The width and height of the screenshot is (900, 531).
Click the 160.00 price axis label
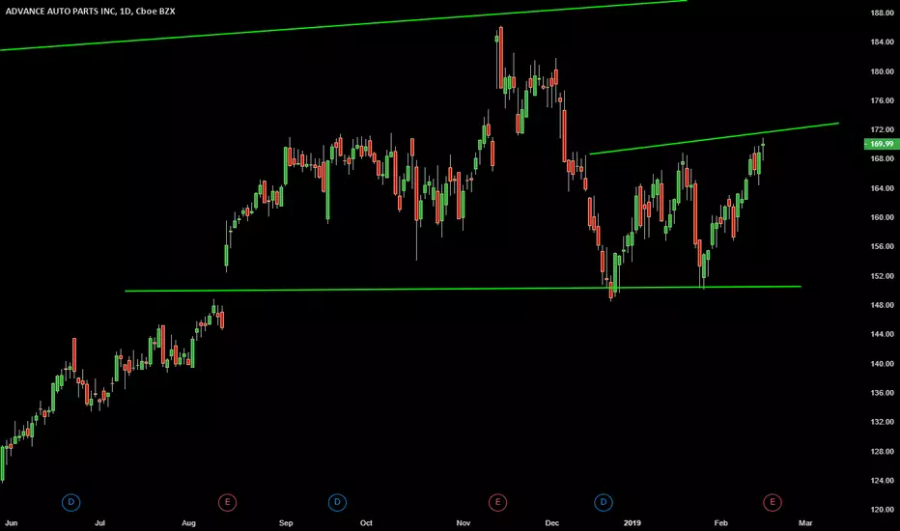coord(882,217)
